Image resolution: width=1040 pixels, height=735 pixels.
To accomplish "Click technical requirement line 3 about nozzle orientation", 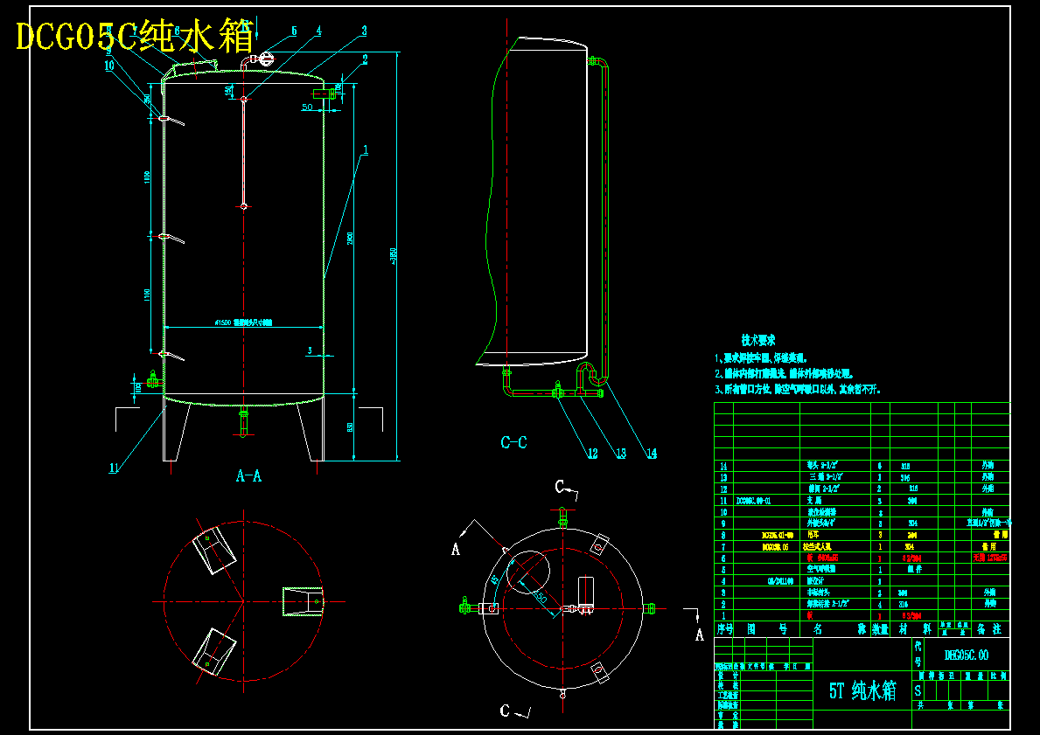I will (798, 390).
